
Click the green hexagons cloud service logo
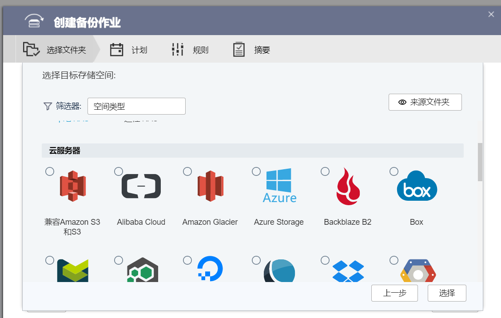(143, 270)
